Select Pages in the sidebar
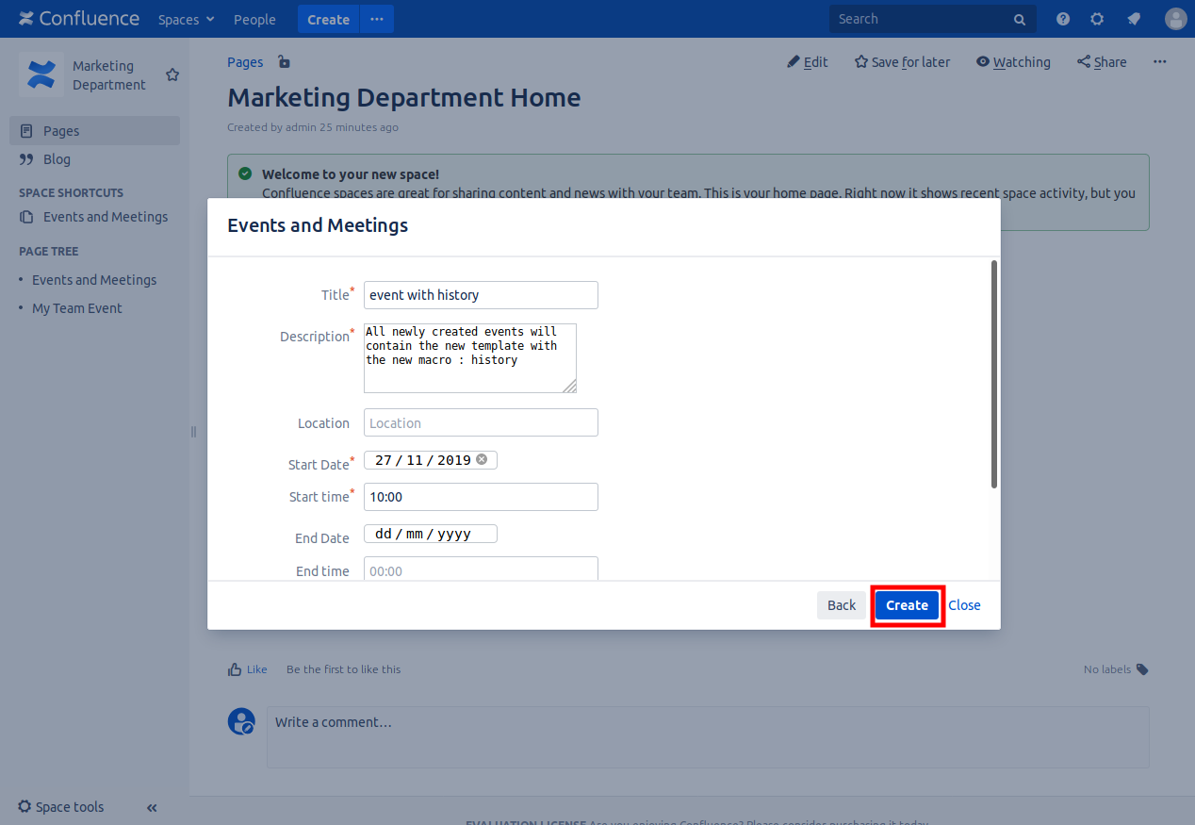The height and width of the screenshot is (825, 1195). [x=61, y=131]
